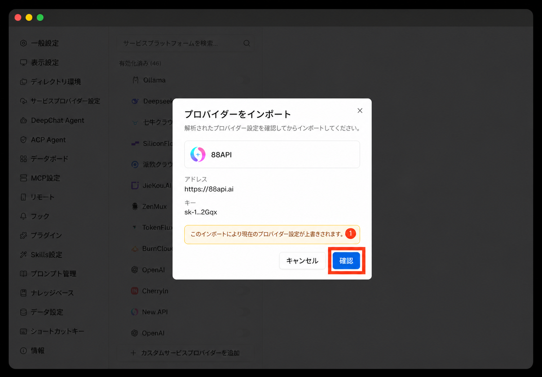Open ACP Agent settings
The height and width of the screenshot is (377, 542).
point(43,140)
